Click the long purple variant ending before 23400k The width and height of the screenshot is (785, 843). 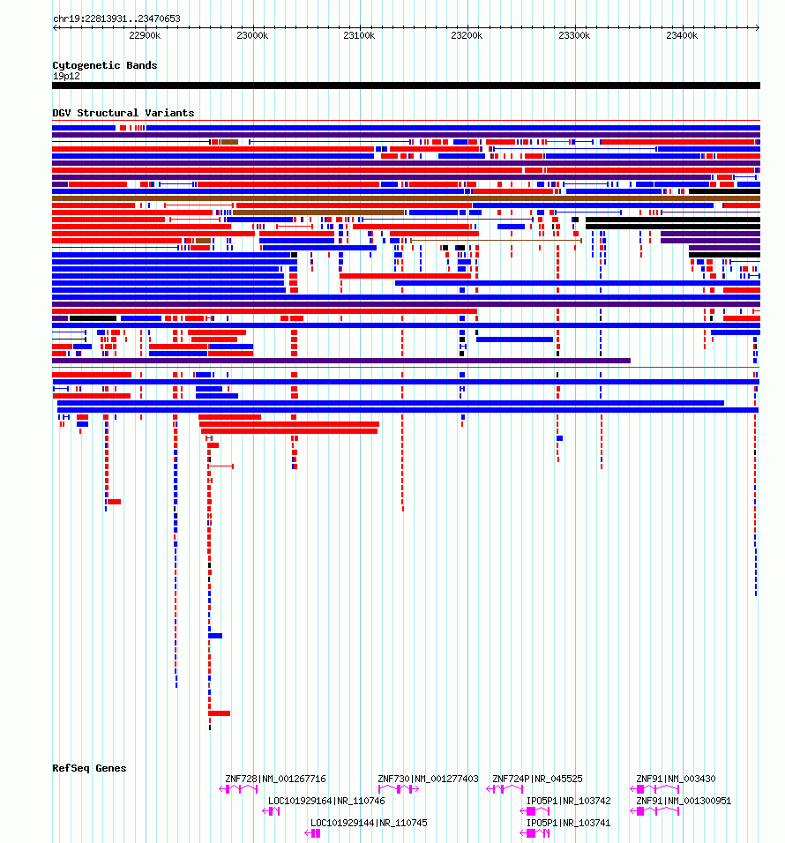[x=341, y=361]
